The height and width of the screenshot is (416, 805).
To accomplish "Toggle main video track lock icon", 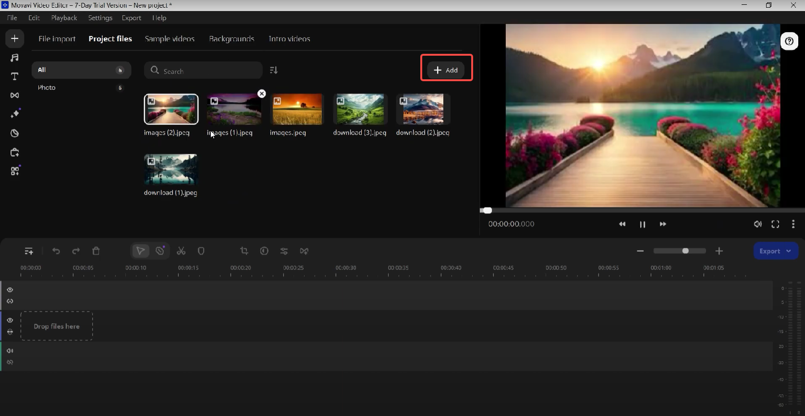I will click(10, 332).
